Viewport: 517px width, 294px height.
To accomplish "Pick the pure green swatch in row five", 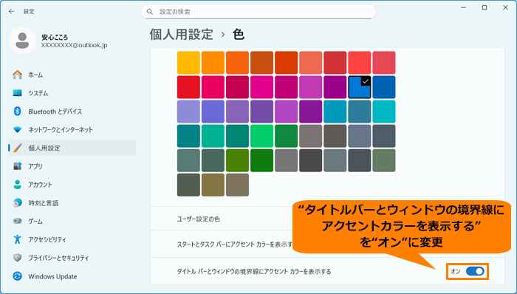I will coord(261,160).
